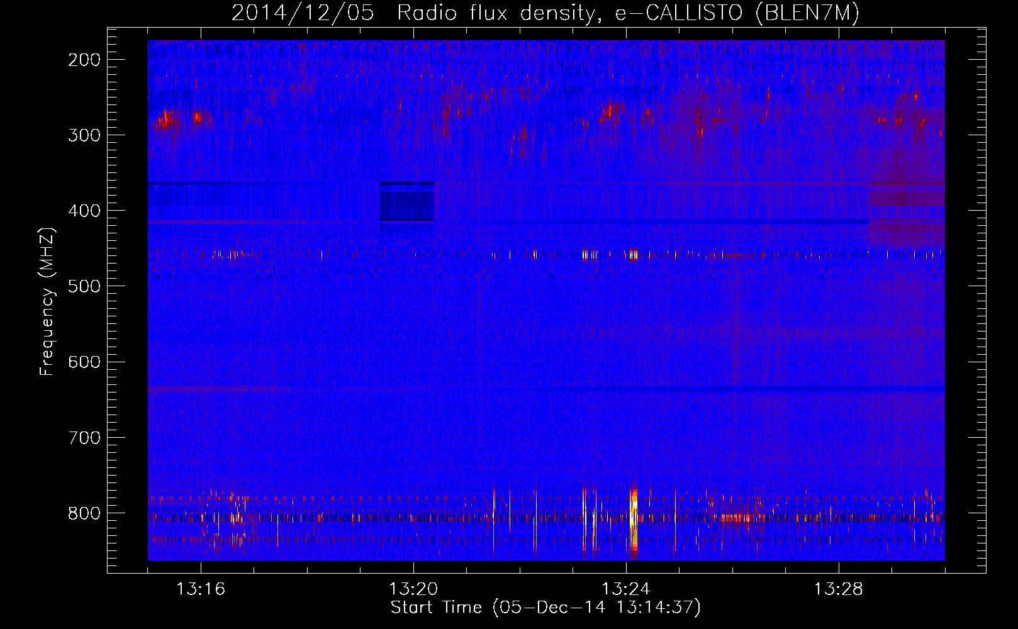Click the plot title text "2014/12/05 Radio flux density, e-CALLISTO (BLEN7M)"

[545, 13]
